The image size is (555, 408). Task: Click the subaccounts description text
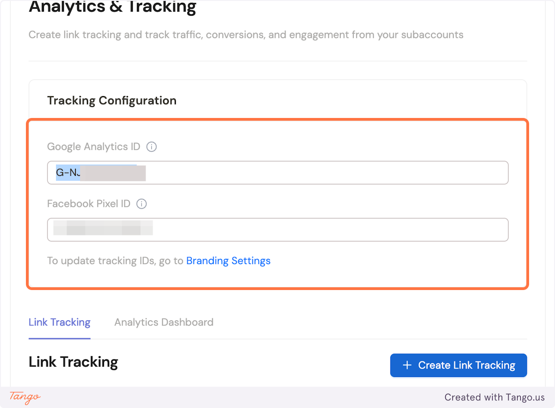246,35
